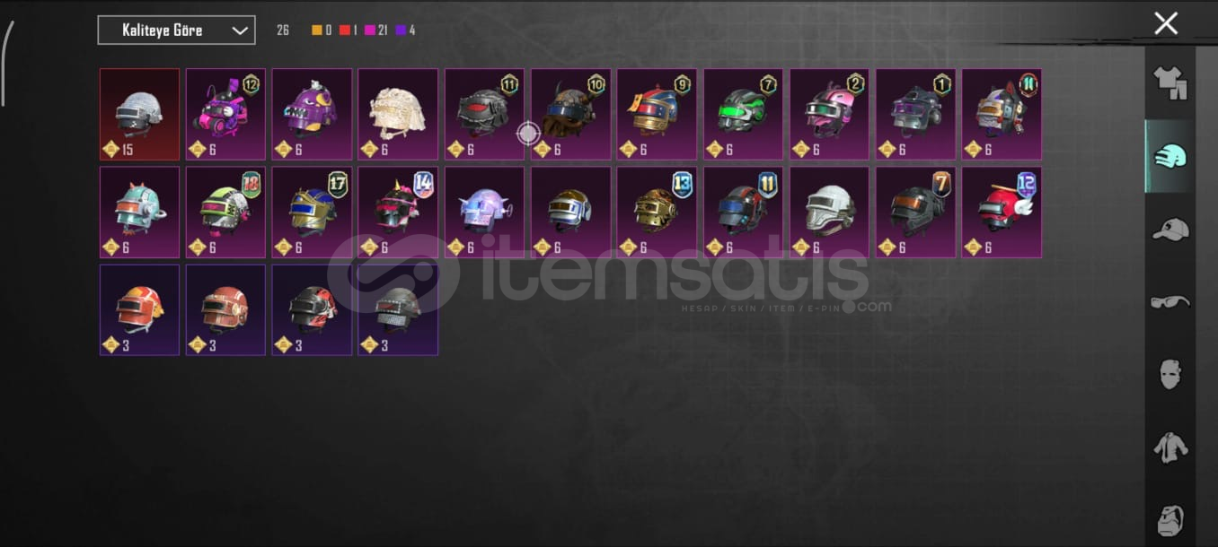
Task: Open the glasses category icon
Action: coord(1170,302)
